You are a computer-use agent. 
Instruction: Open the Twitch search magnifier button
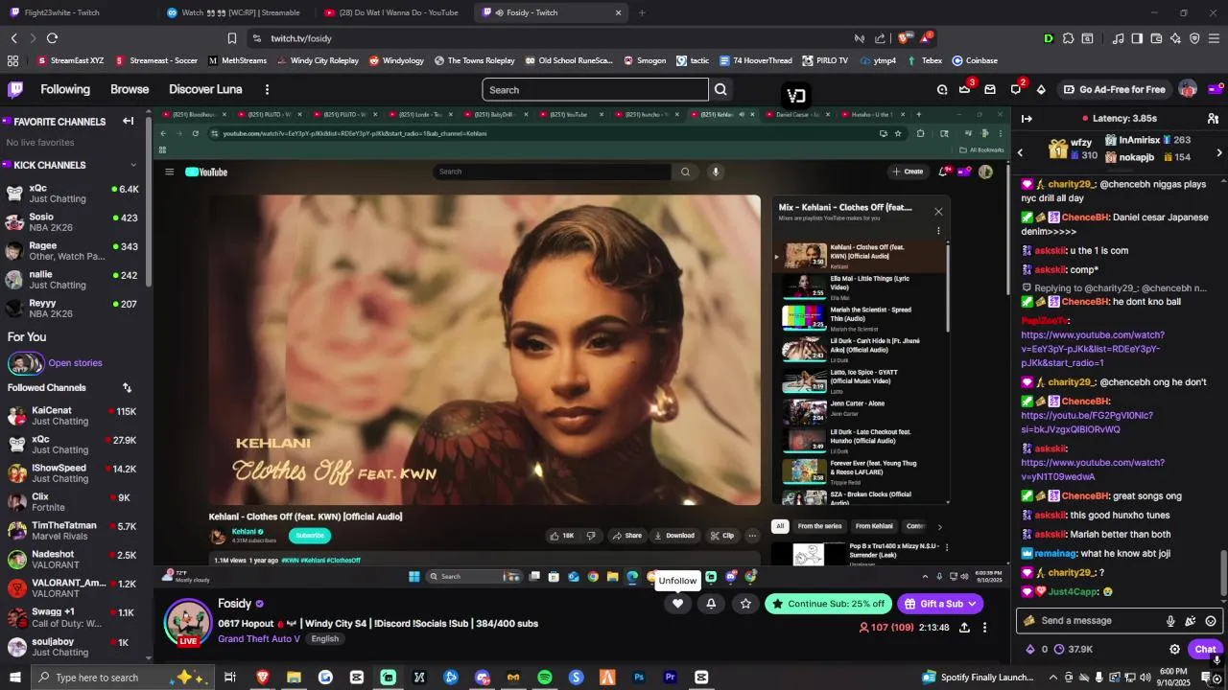point(720,89)
